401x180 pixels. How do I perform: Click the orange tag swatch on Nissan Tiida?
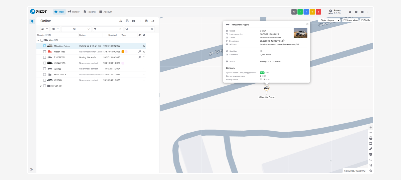(x=123, y=52)
